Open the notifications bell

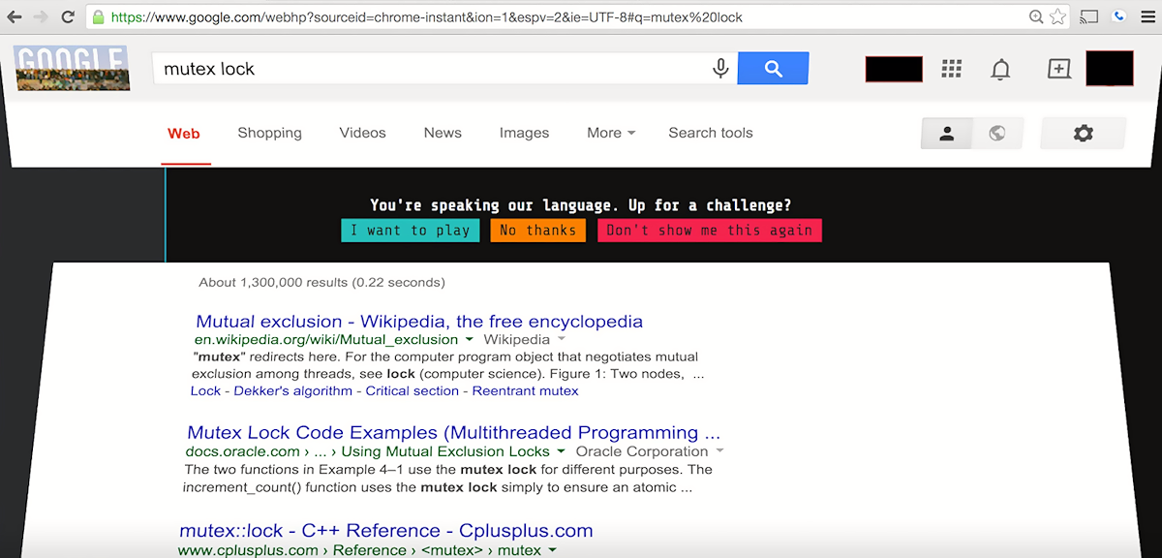point(1000,69)
